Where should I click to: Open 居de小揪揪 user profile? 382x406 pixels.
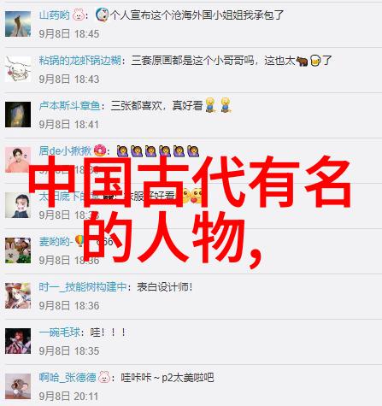coord(65,150)
